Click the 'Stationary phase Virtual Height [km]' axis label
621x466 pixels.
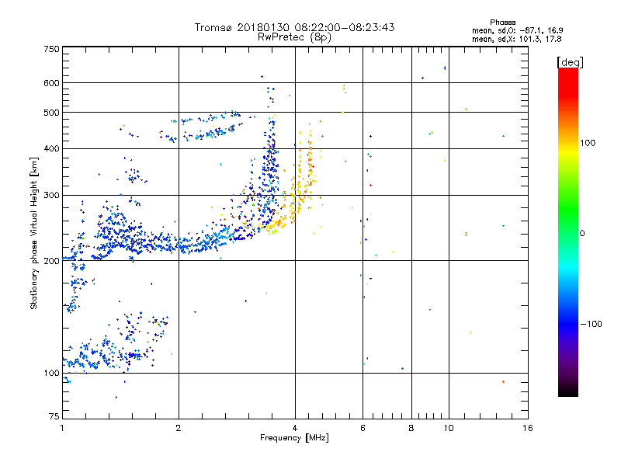(34, 233)
